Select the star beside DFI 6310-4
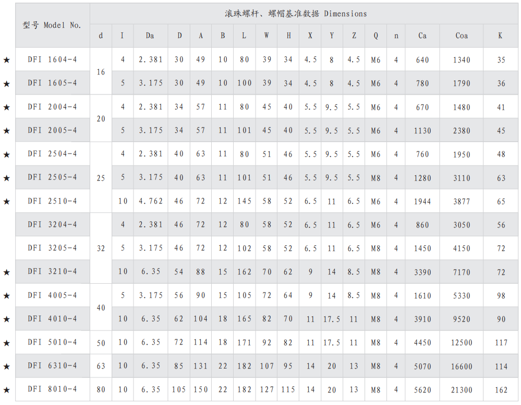The width and height of the screenshot is (521, 405). pyautogui.click(x=7, y=366)
